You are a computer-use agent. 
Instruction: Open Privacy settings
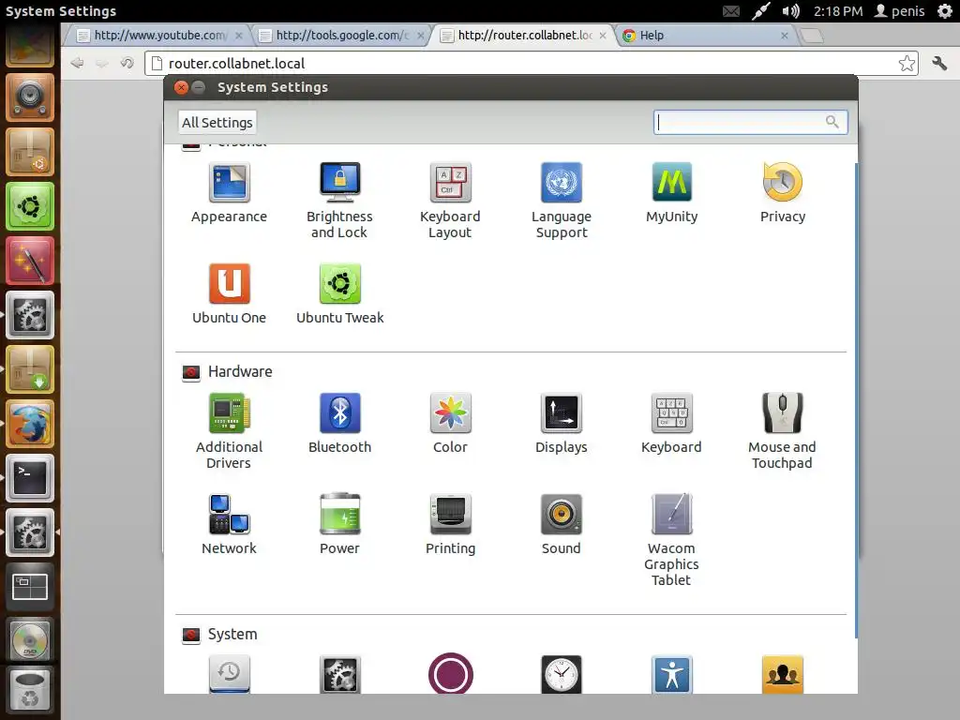pos(783,193)
